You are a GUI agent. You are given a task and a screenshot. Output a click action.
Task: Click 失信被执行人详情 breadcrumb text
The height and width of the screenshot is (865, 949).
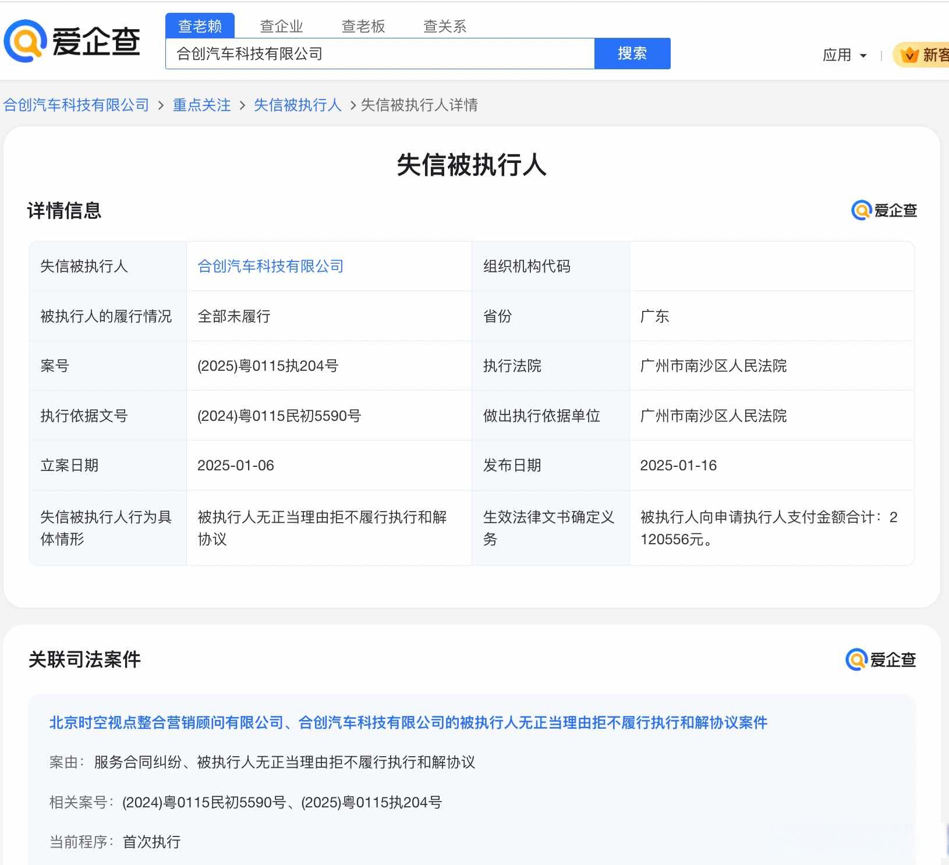(419, 105)
